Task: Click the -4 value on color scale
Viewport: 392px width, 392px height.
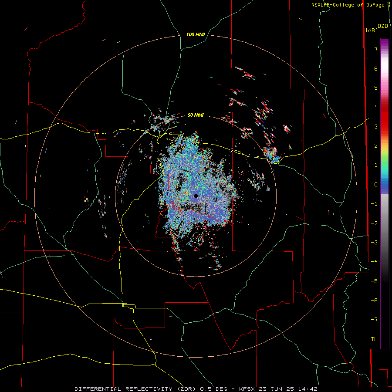Action: tap(374, 261)
